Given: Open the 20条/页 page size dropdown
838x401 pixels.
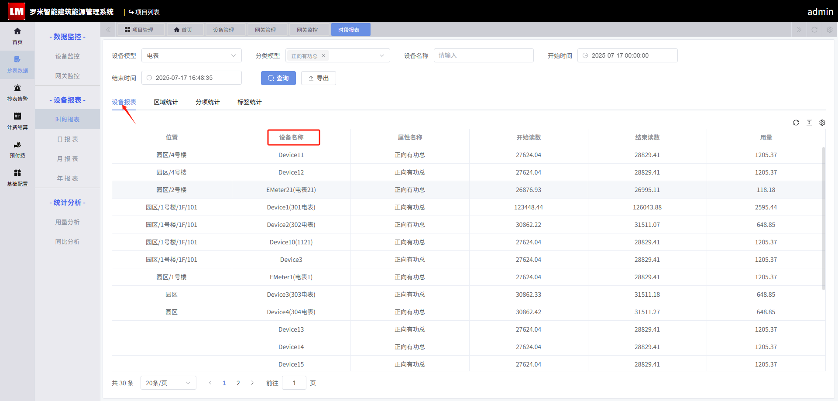Looking at the screenshot, I should pyautogui.click(x=168, y=383).
